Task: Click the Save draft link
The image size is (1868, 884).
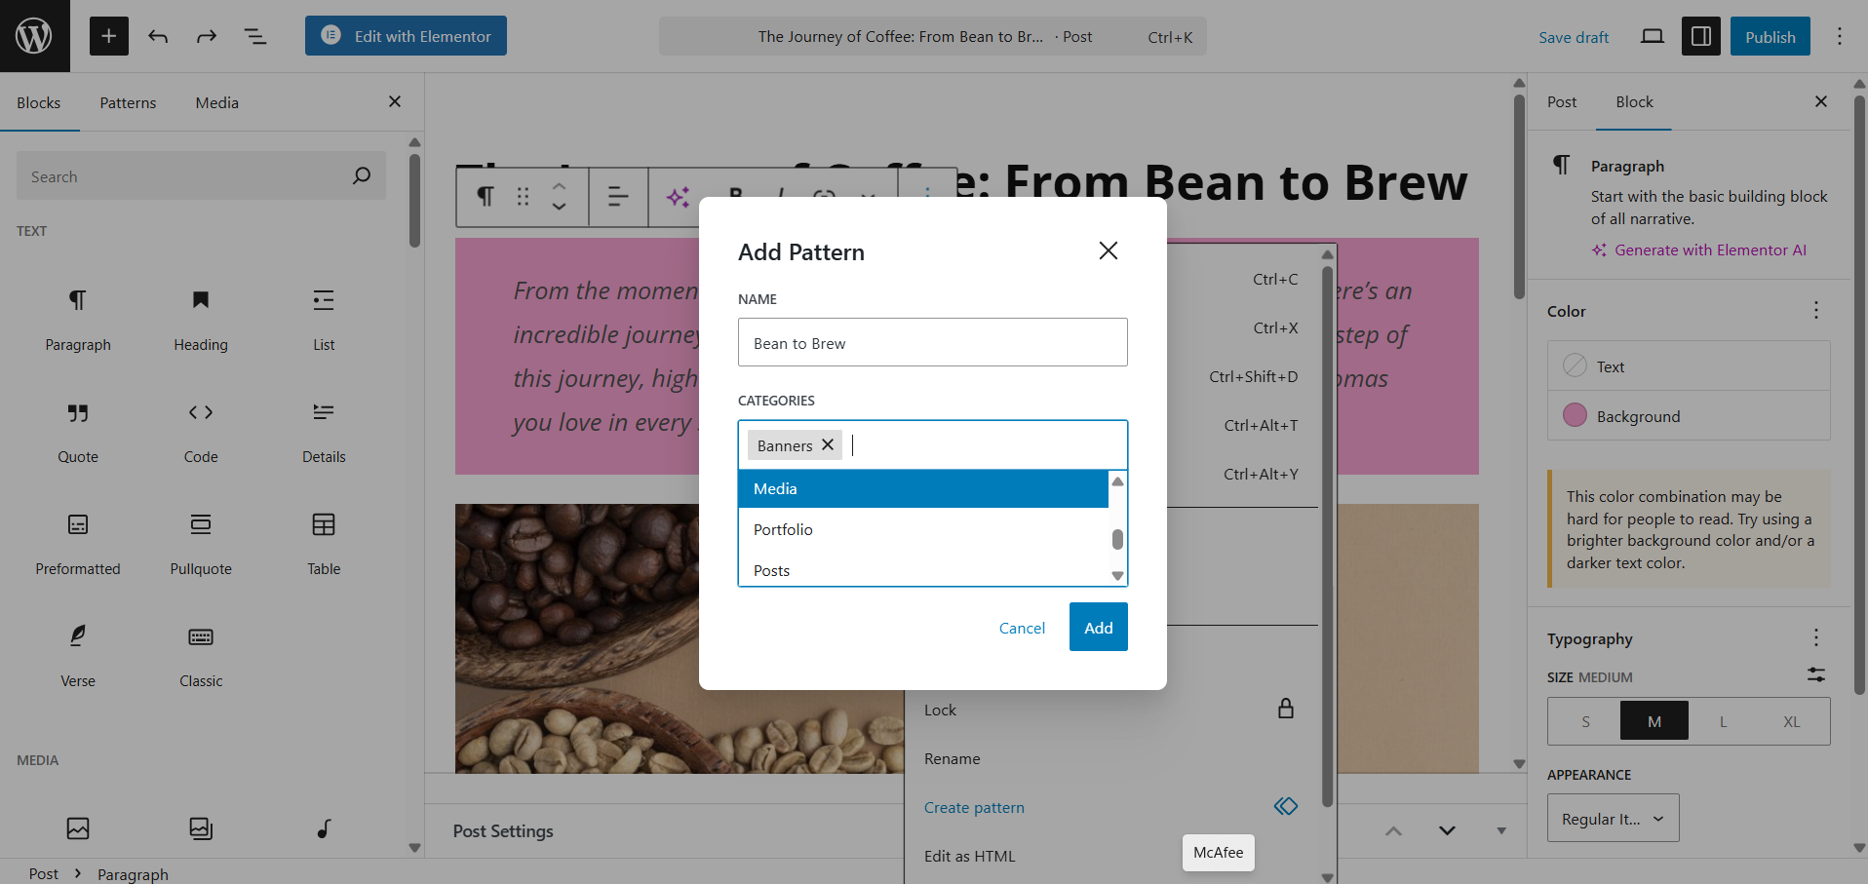Action: coord(1574,37)
